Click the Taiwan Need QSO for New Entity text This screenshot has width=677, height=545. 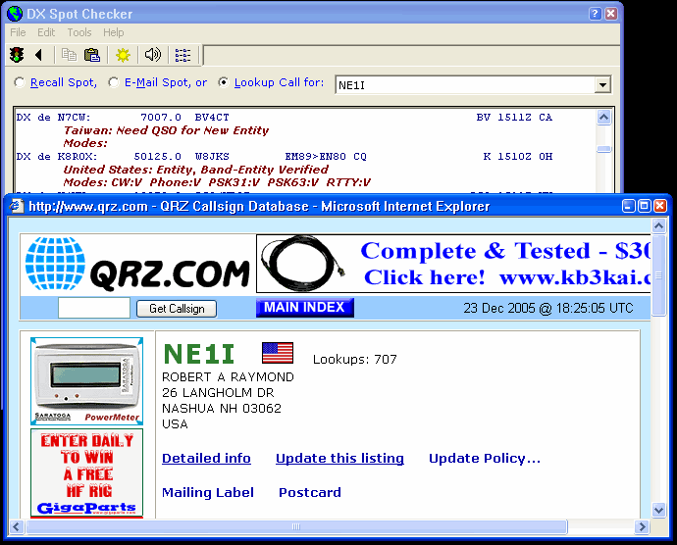[166, 130]
